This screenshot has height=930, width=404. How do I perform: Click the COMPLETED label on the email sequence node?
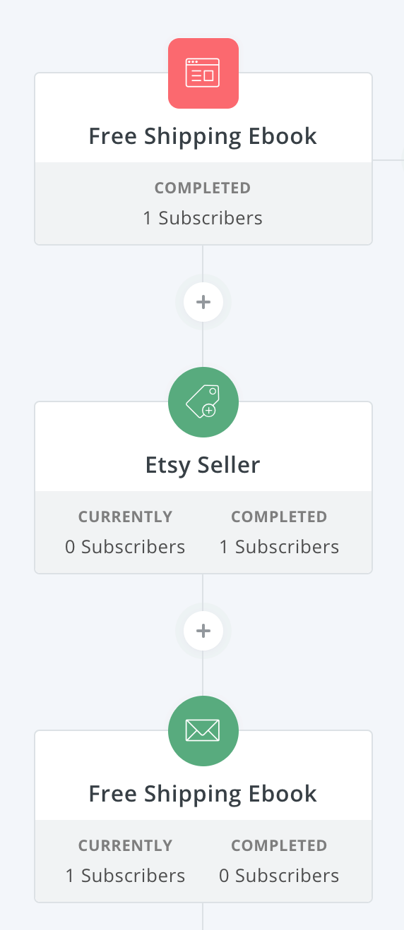(279, 846)
